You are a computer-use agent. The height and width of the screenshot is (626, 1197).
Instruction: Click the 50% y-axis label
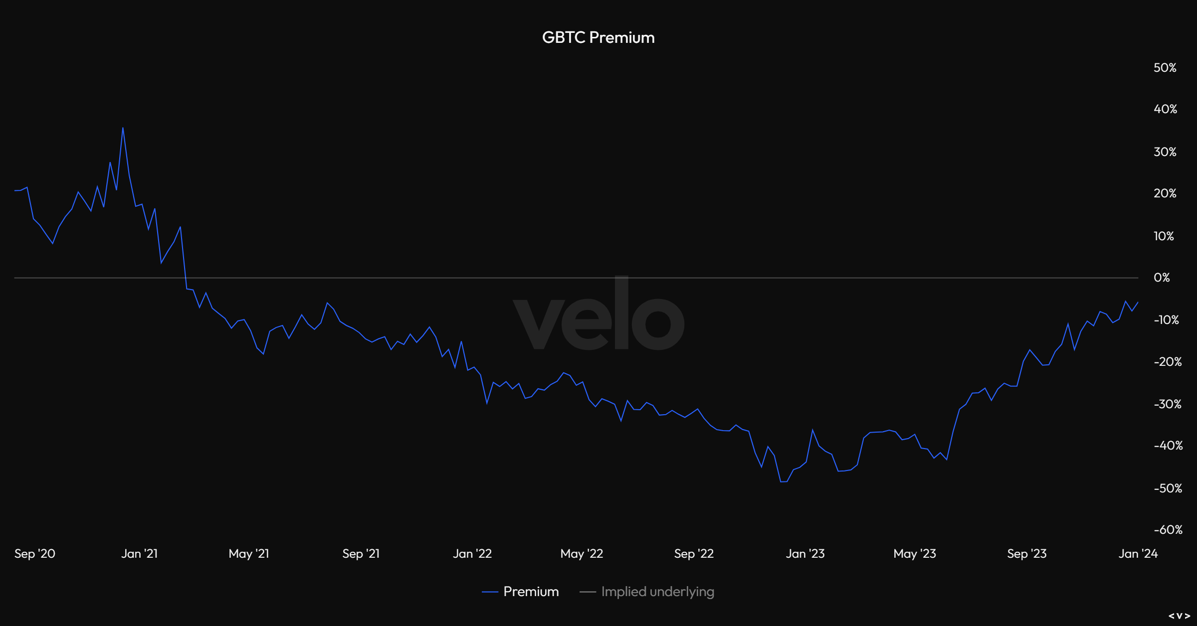[1165, 68]
